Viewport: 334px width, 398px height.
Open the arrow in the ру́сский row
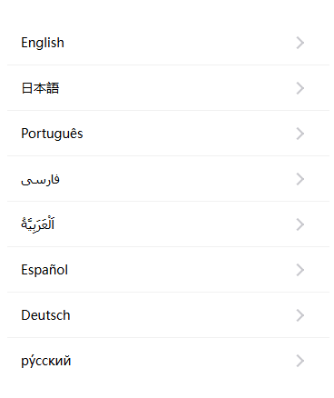(x=300, y=361)
